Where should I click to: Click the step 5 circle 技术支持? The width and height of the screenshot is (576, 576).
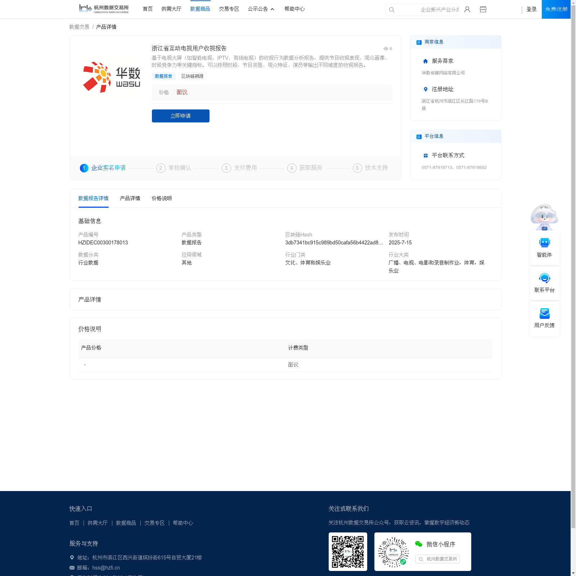[357, 168]
